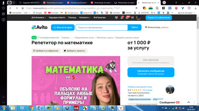Open the browser downloads arrow icon
Image resolution: width=199 pixels, height=111 pixels.
tap(195, 8)
